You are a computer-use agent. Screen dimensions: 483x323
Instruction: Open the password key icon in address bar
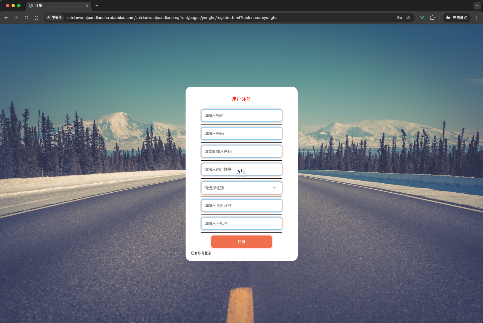[x=399, y=18]
